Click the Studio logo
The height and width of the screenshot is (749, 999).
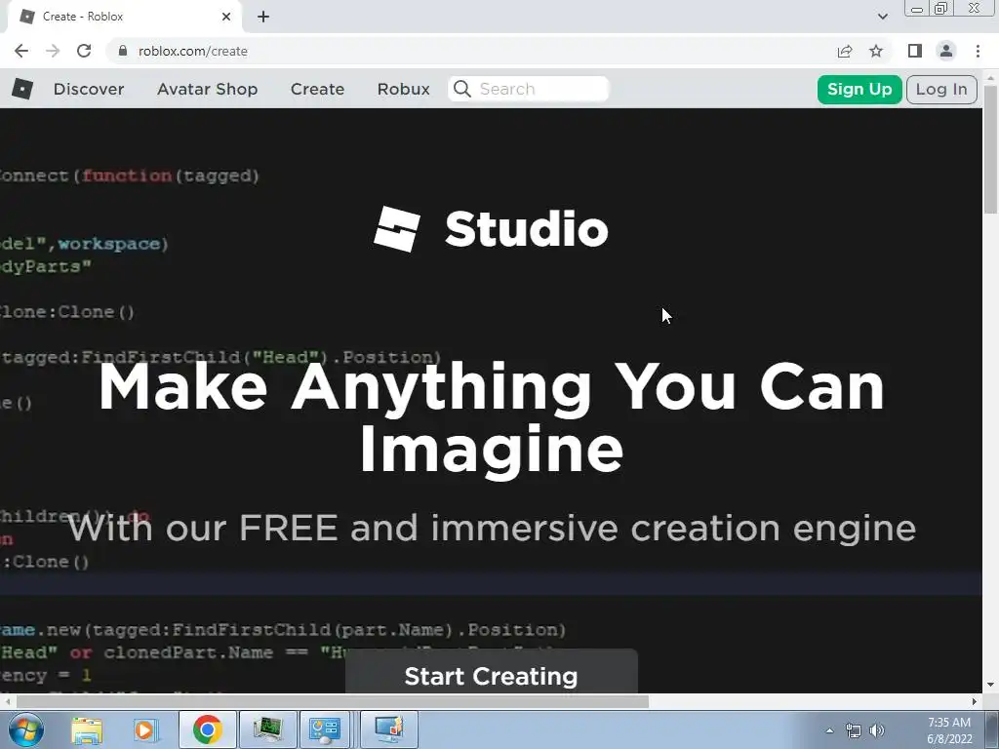[x=492, y=229]
